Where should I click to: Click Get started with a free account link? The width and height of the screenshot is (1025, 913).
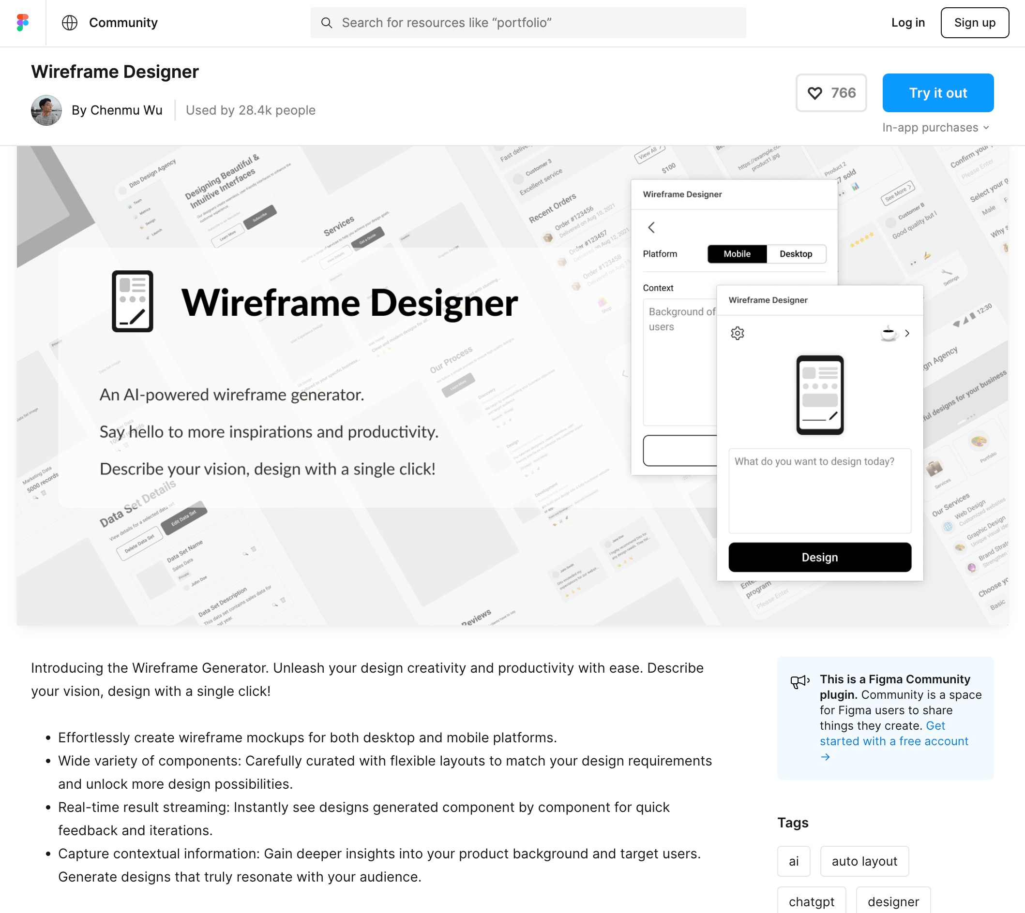pos(893,739)
